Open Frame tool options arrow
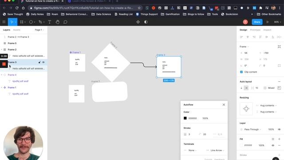The width and height of the screenshot is (284, 160). coord(25,22)
